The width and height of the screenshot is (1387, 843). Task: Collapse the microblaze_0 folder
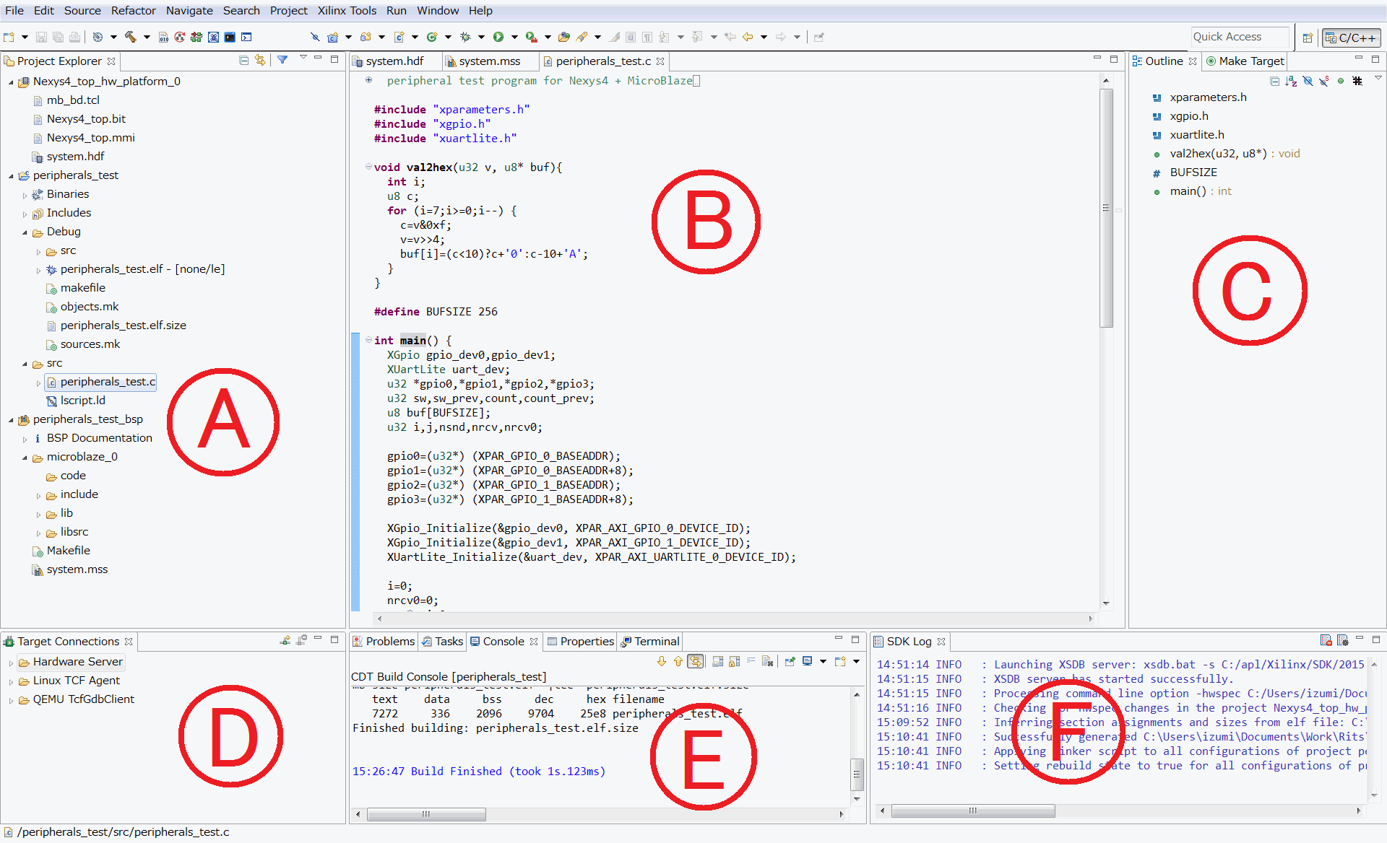point(25,458)
